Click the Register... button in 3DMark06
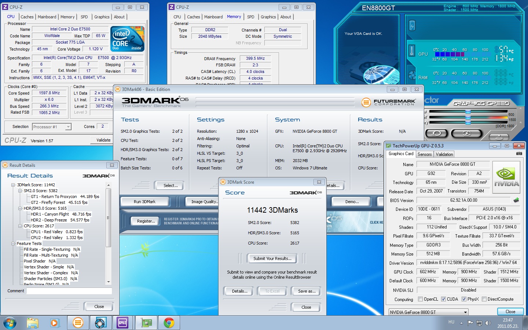 146,221
